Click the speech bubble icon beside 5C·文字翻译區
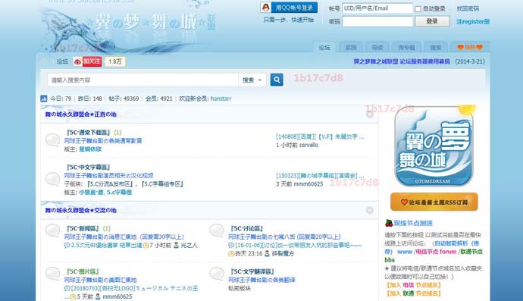523x301 pixels. 217,274
